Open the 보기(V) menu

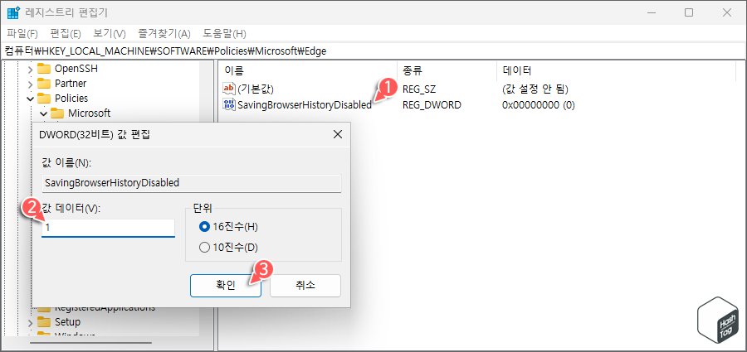(109, 34)
